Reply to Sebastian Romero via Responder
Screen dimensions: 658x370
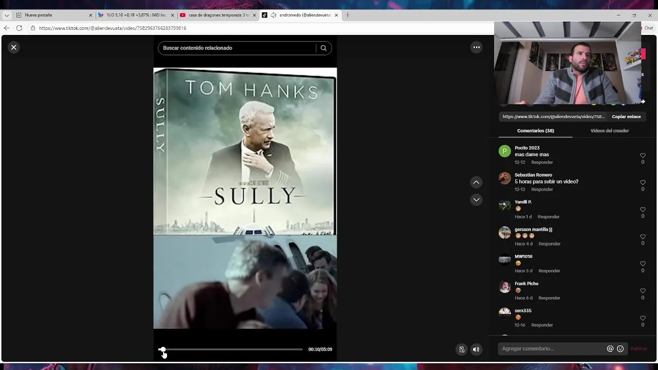(x=542, y=190)
